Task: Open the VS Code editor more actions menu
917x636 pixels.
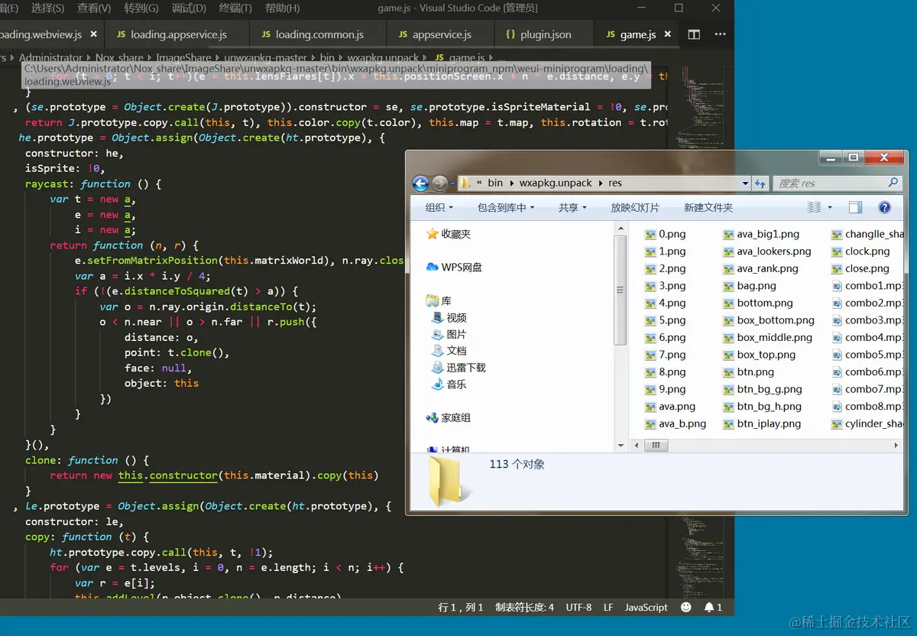Action: tap(720, 34)
